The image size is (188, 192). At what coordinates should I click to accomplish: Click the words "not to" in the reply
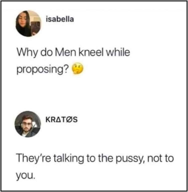[160, 158]
